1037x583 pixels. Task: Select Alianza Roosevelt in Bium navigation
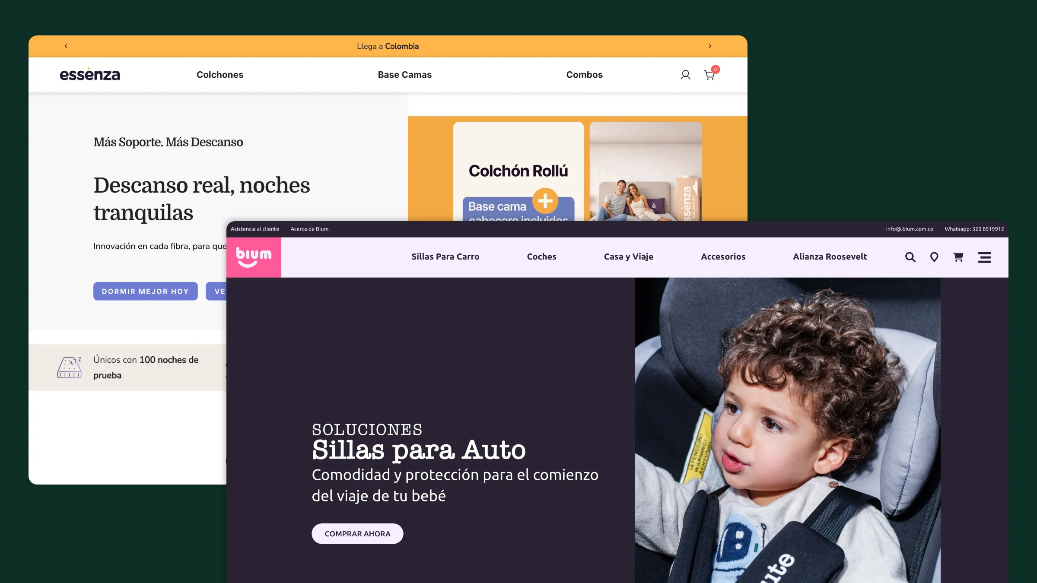[830, 257]
